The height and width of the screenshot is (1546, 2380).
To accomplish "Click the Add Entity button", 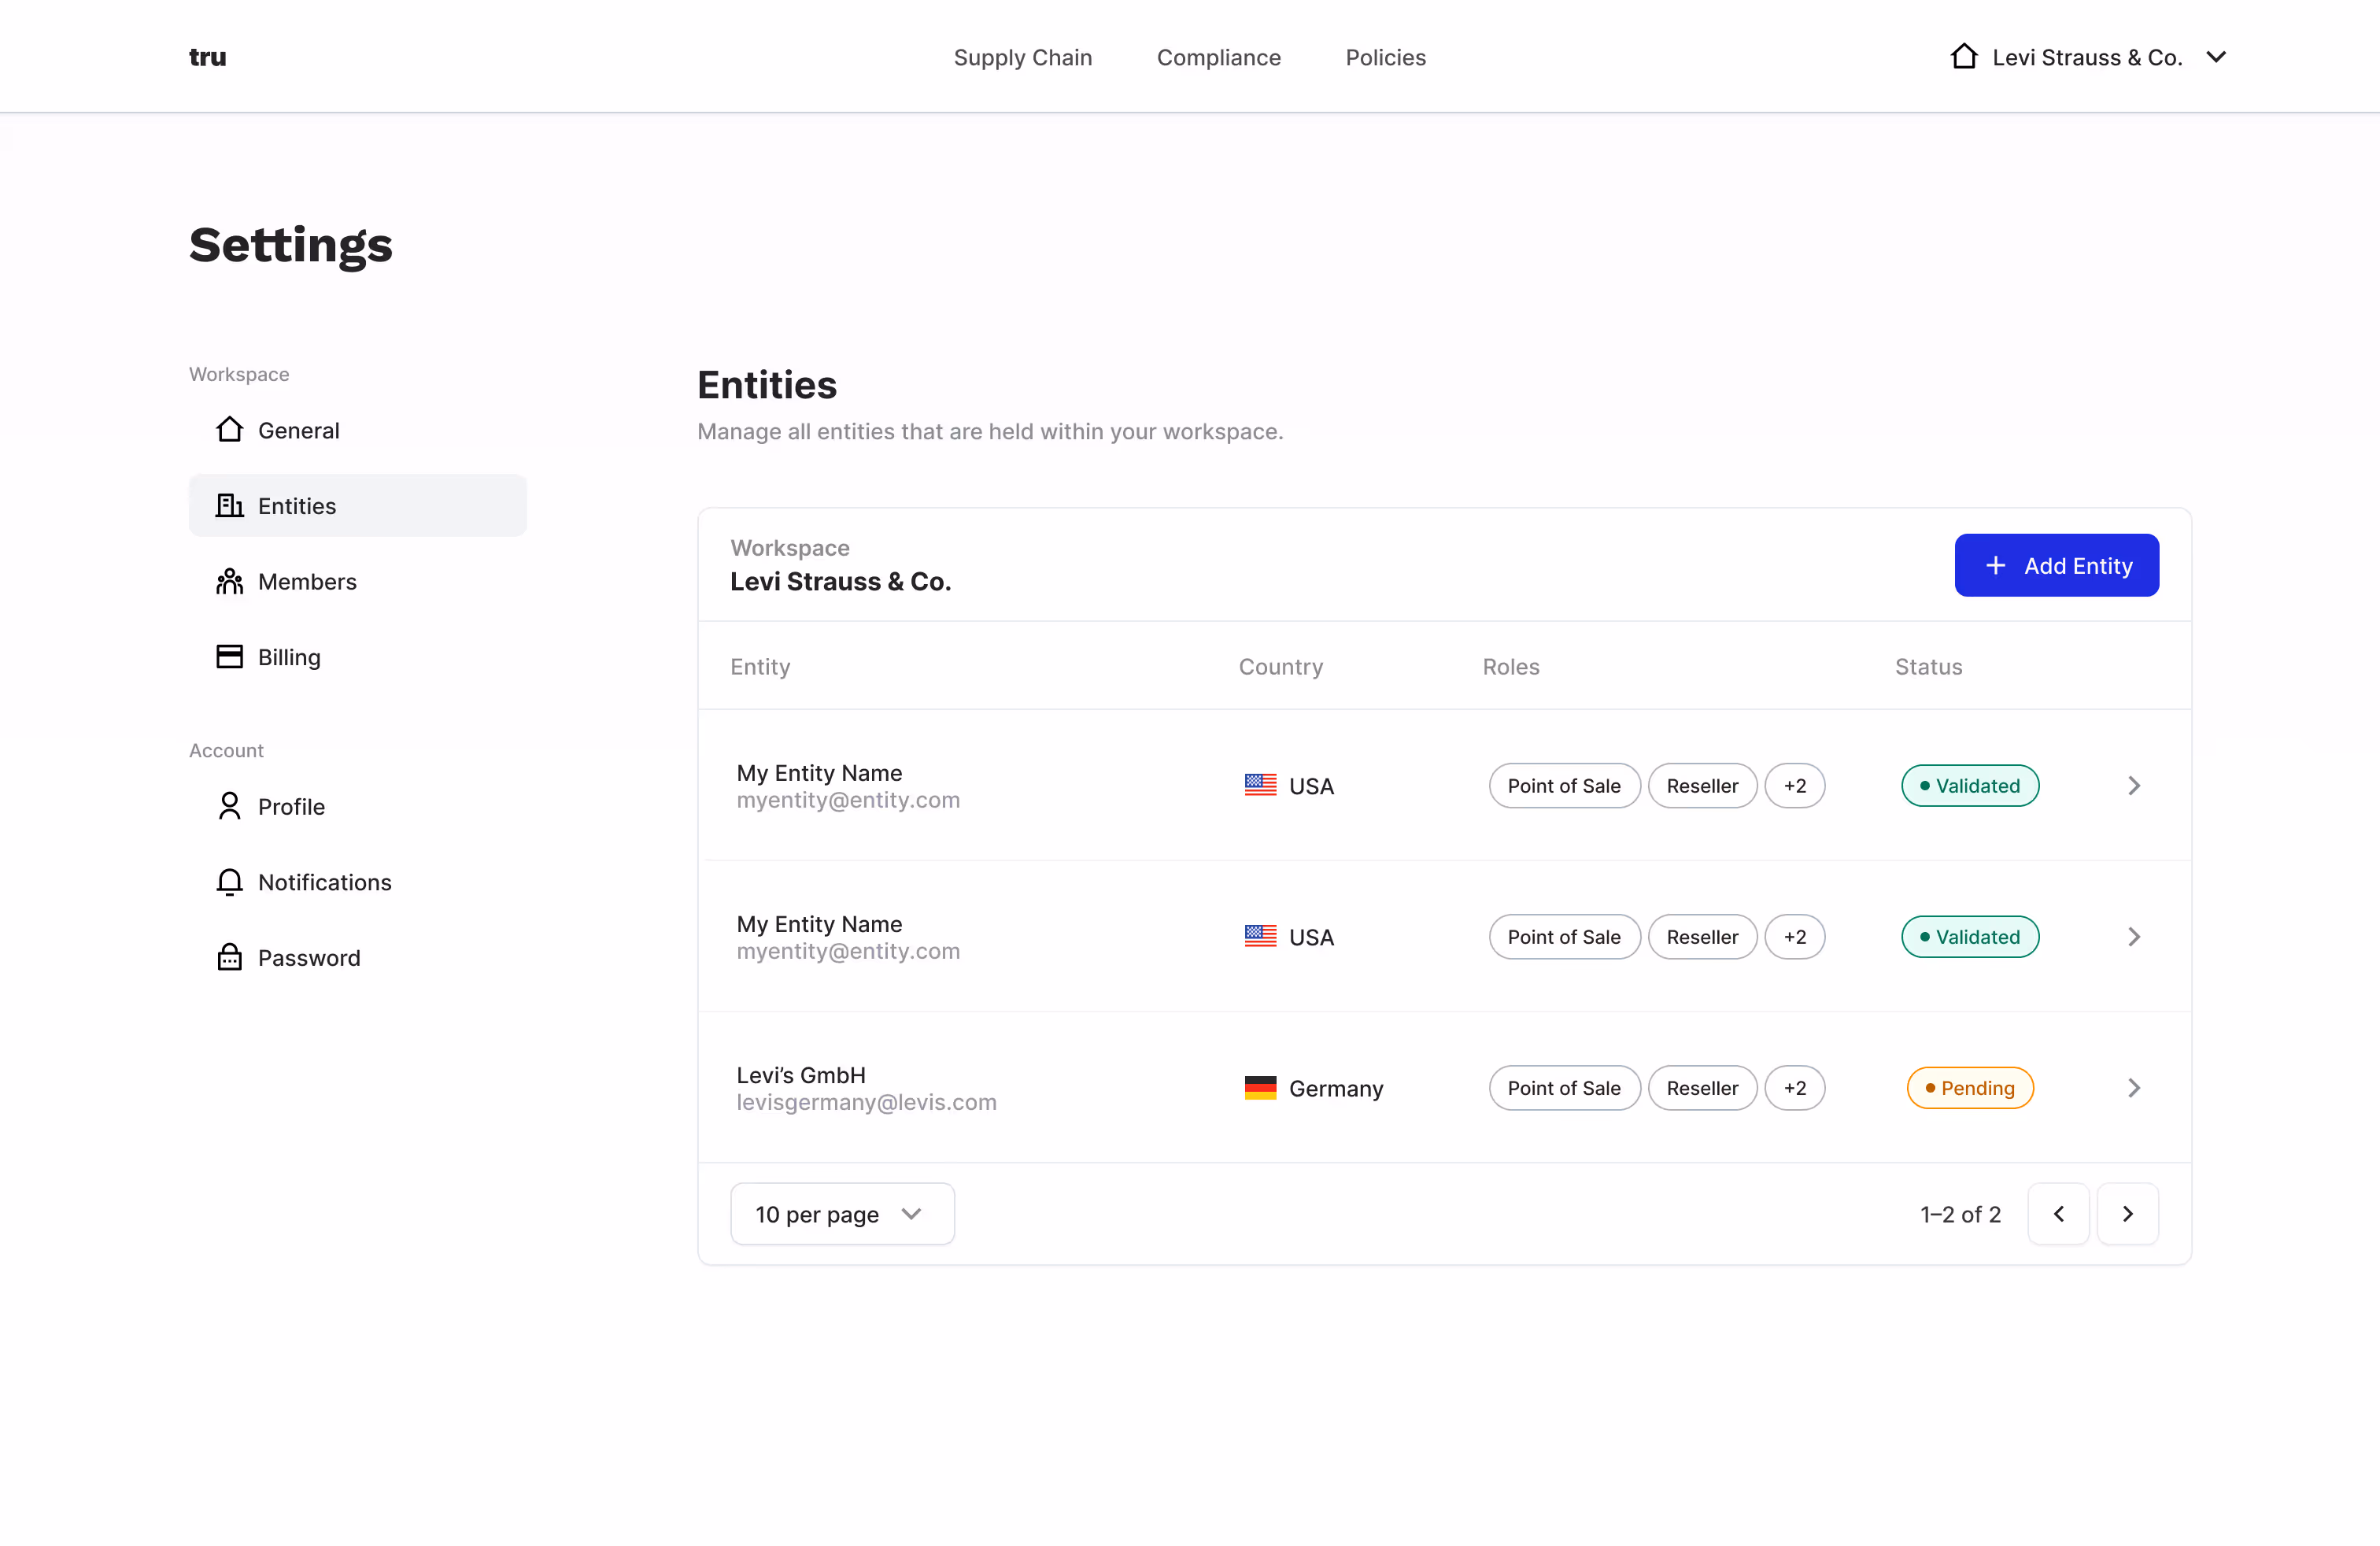I will click(2056, 565).
